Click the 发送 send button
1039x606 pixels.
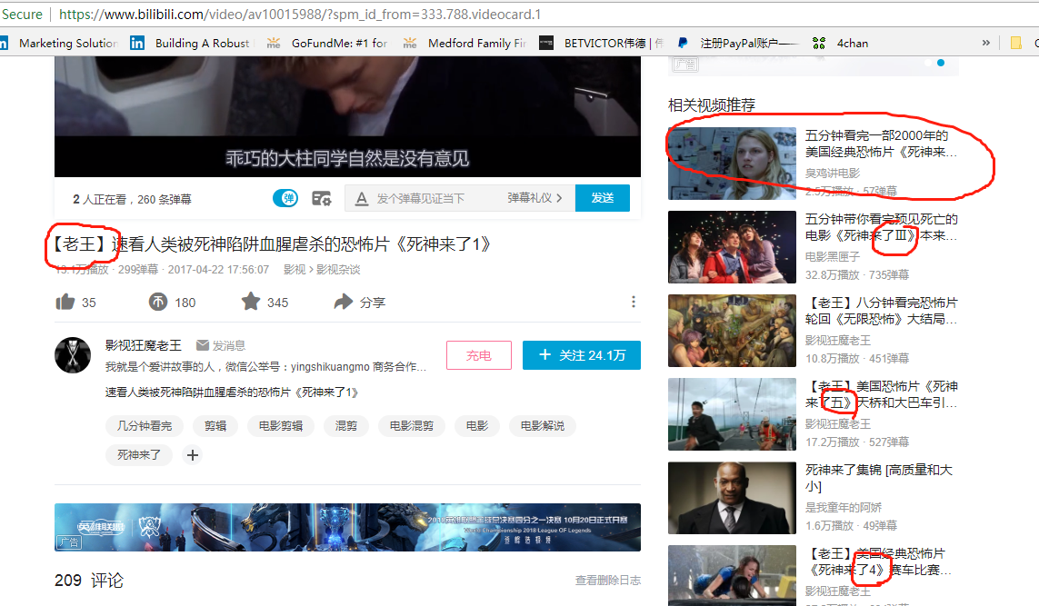603,198
